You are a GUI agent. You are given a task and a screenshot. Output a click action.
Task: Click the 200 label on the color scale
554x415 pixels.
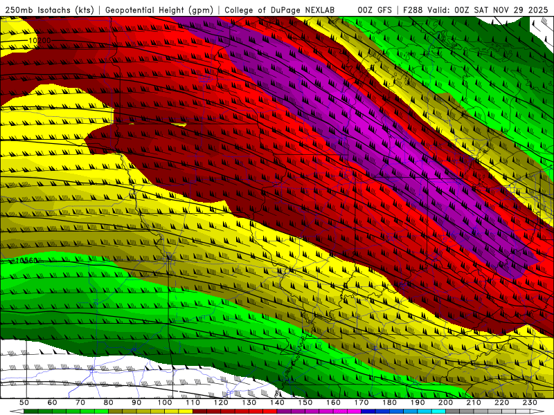pyautogui.click(x=445, y=403)
